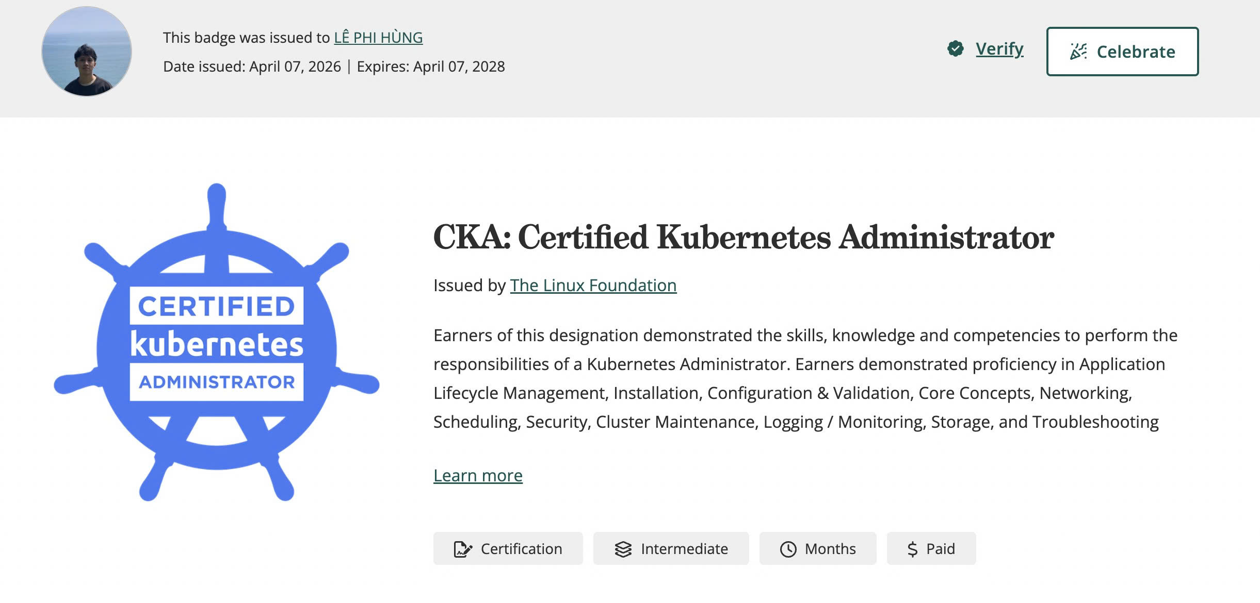Screen dimensions: 1260x603
Task: Select the Certification tag label
Action: (x=521, y=549)
